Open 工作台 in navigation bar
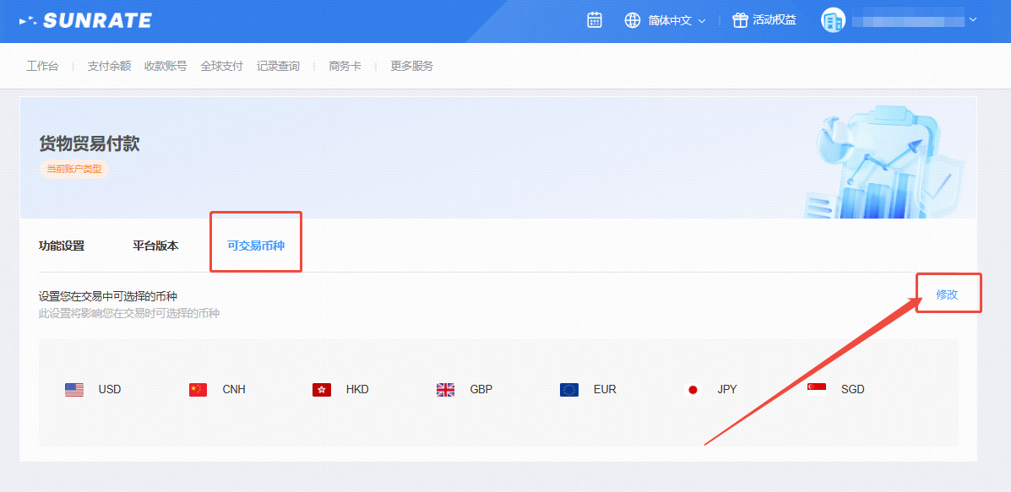Image resolution: width=1011 pixels, height=492 pixels. (42, 66)
